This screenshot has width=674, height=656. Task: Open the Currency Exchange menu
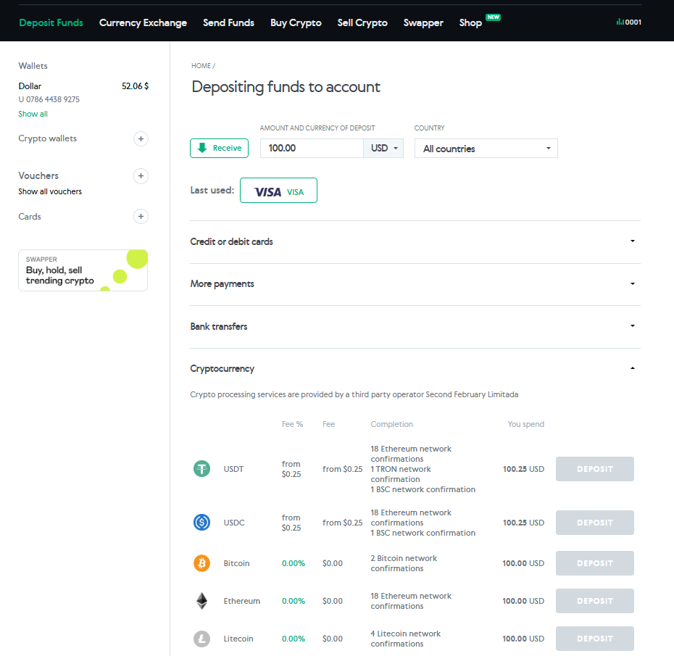(143, 22)
